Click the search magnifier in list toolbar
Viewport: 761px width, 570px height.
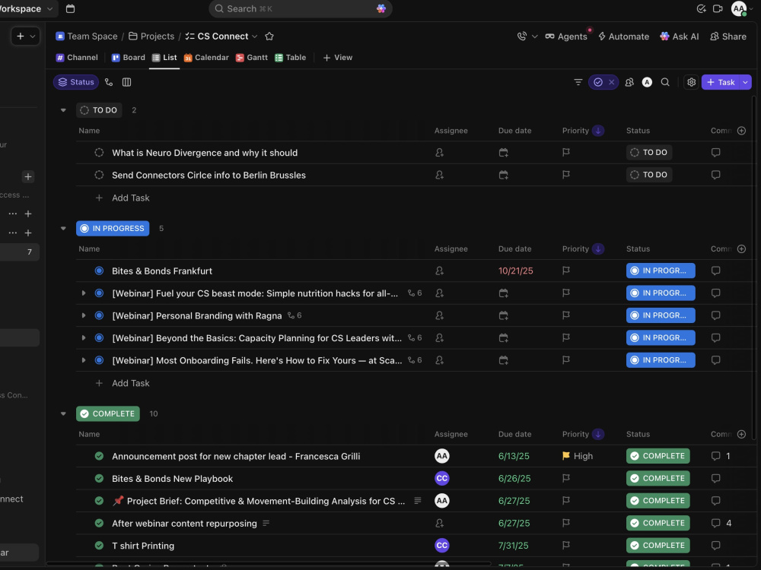(665, 82)
